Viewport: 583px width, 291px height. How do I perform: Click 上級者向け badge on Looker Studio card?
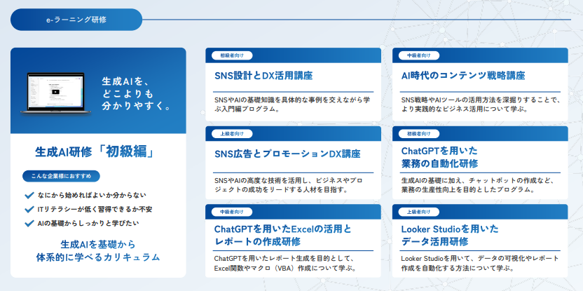tap(419, 211)
